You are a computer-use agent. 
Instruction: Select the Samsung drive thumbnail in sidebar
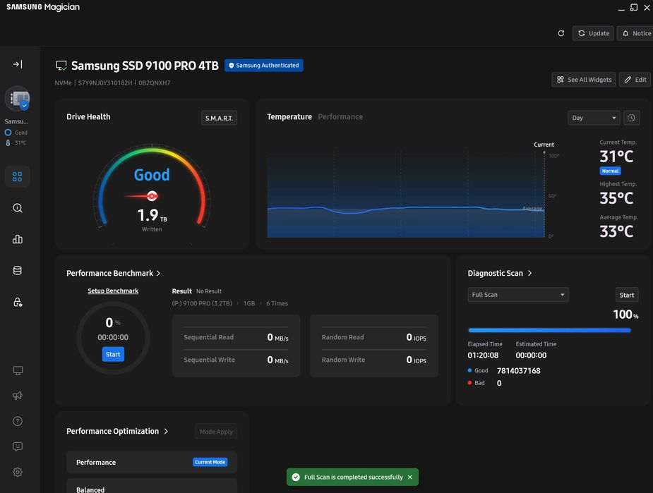pyautogui.click(x=18, y=99)
